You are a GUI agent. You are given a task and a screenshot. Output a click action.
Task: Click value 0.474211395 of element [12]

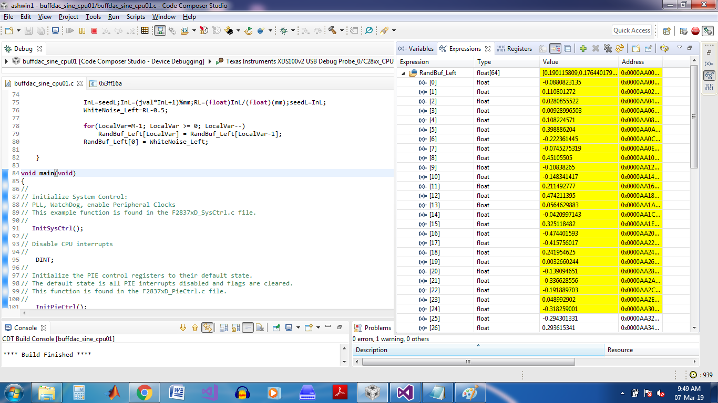(579, 196)
